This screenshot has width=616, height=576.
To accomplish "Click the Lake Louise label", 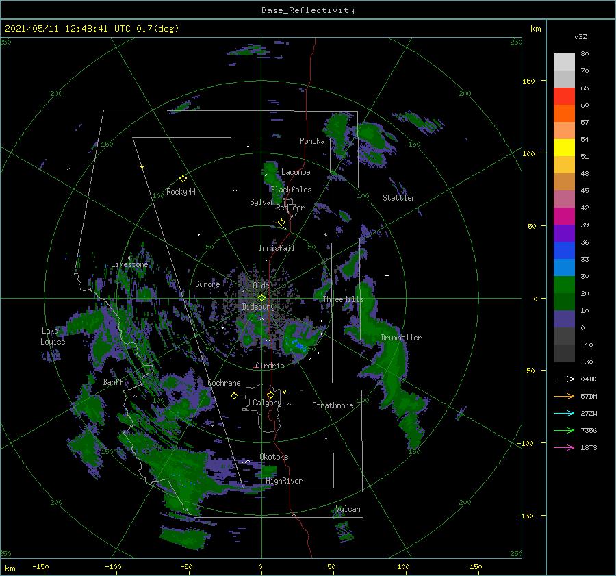I will (53, 336).
